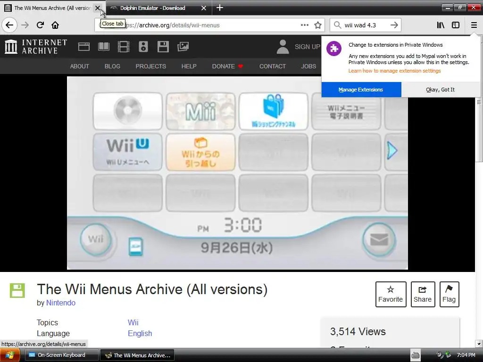Screen dimensions: 483x362
Task: Open the Texts book icon
Action: click(103, 47)
